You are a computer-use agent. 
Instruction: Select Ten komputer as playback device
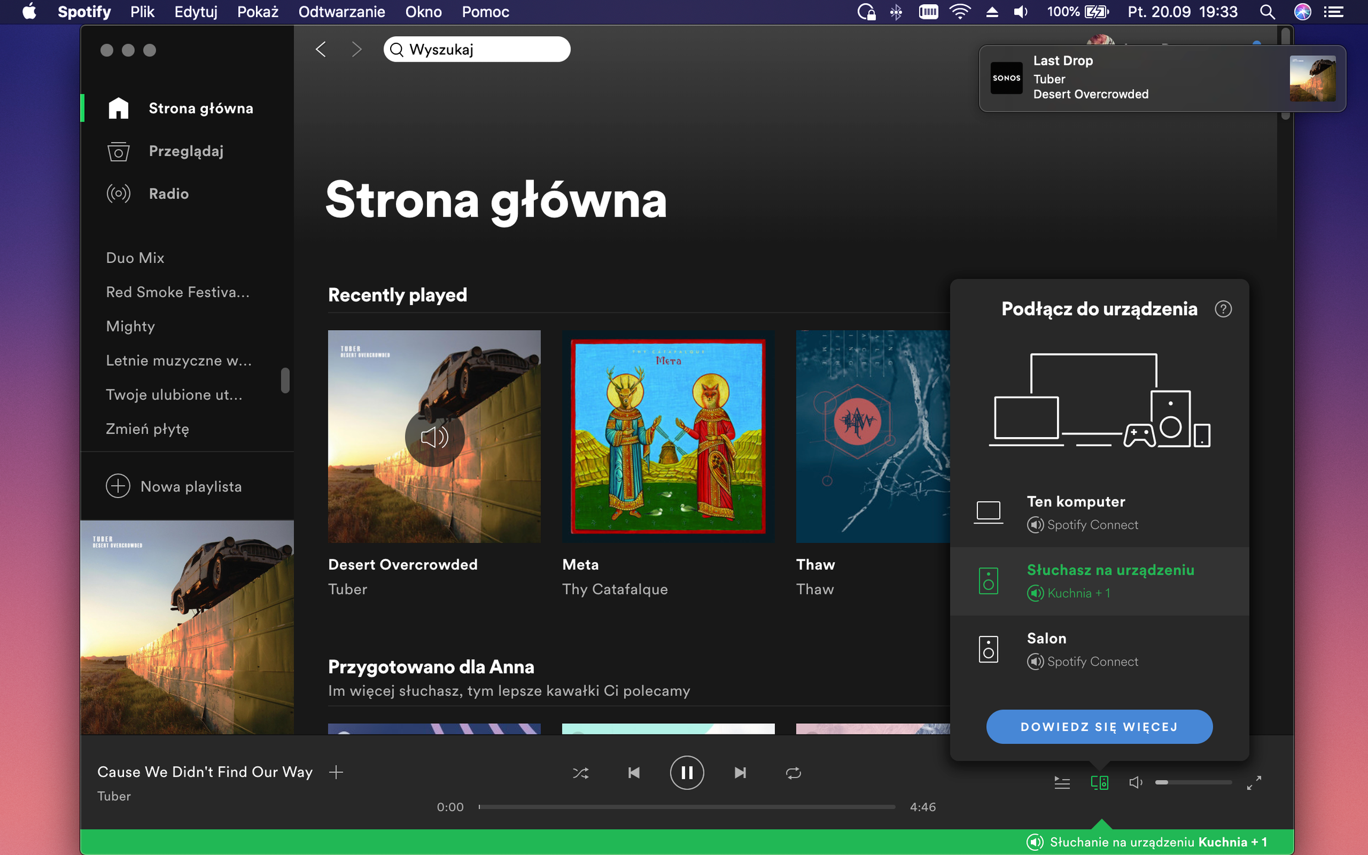pos(1100,512)
